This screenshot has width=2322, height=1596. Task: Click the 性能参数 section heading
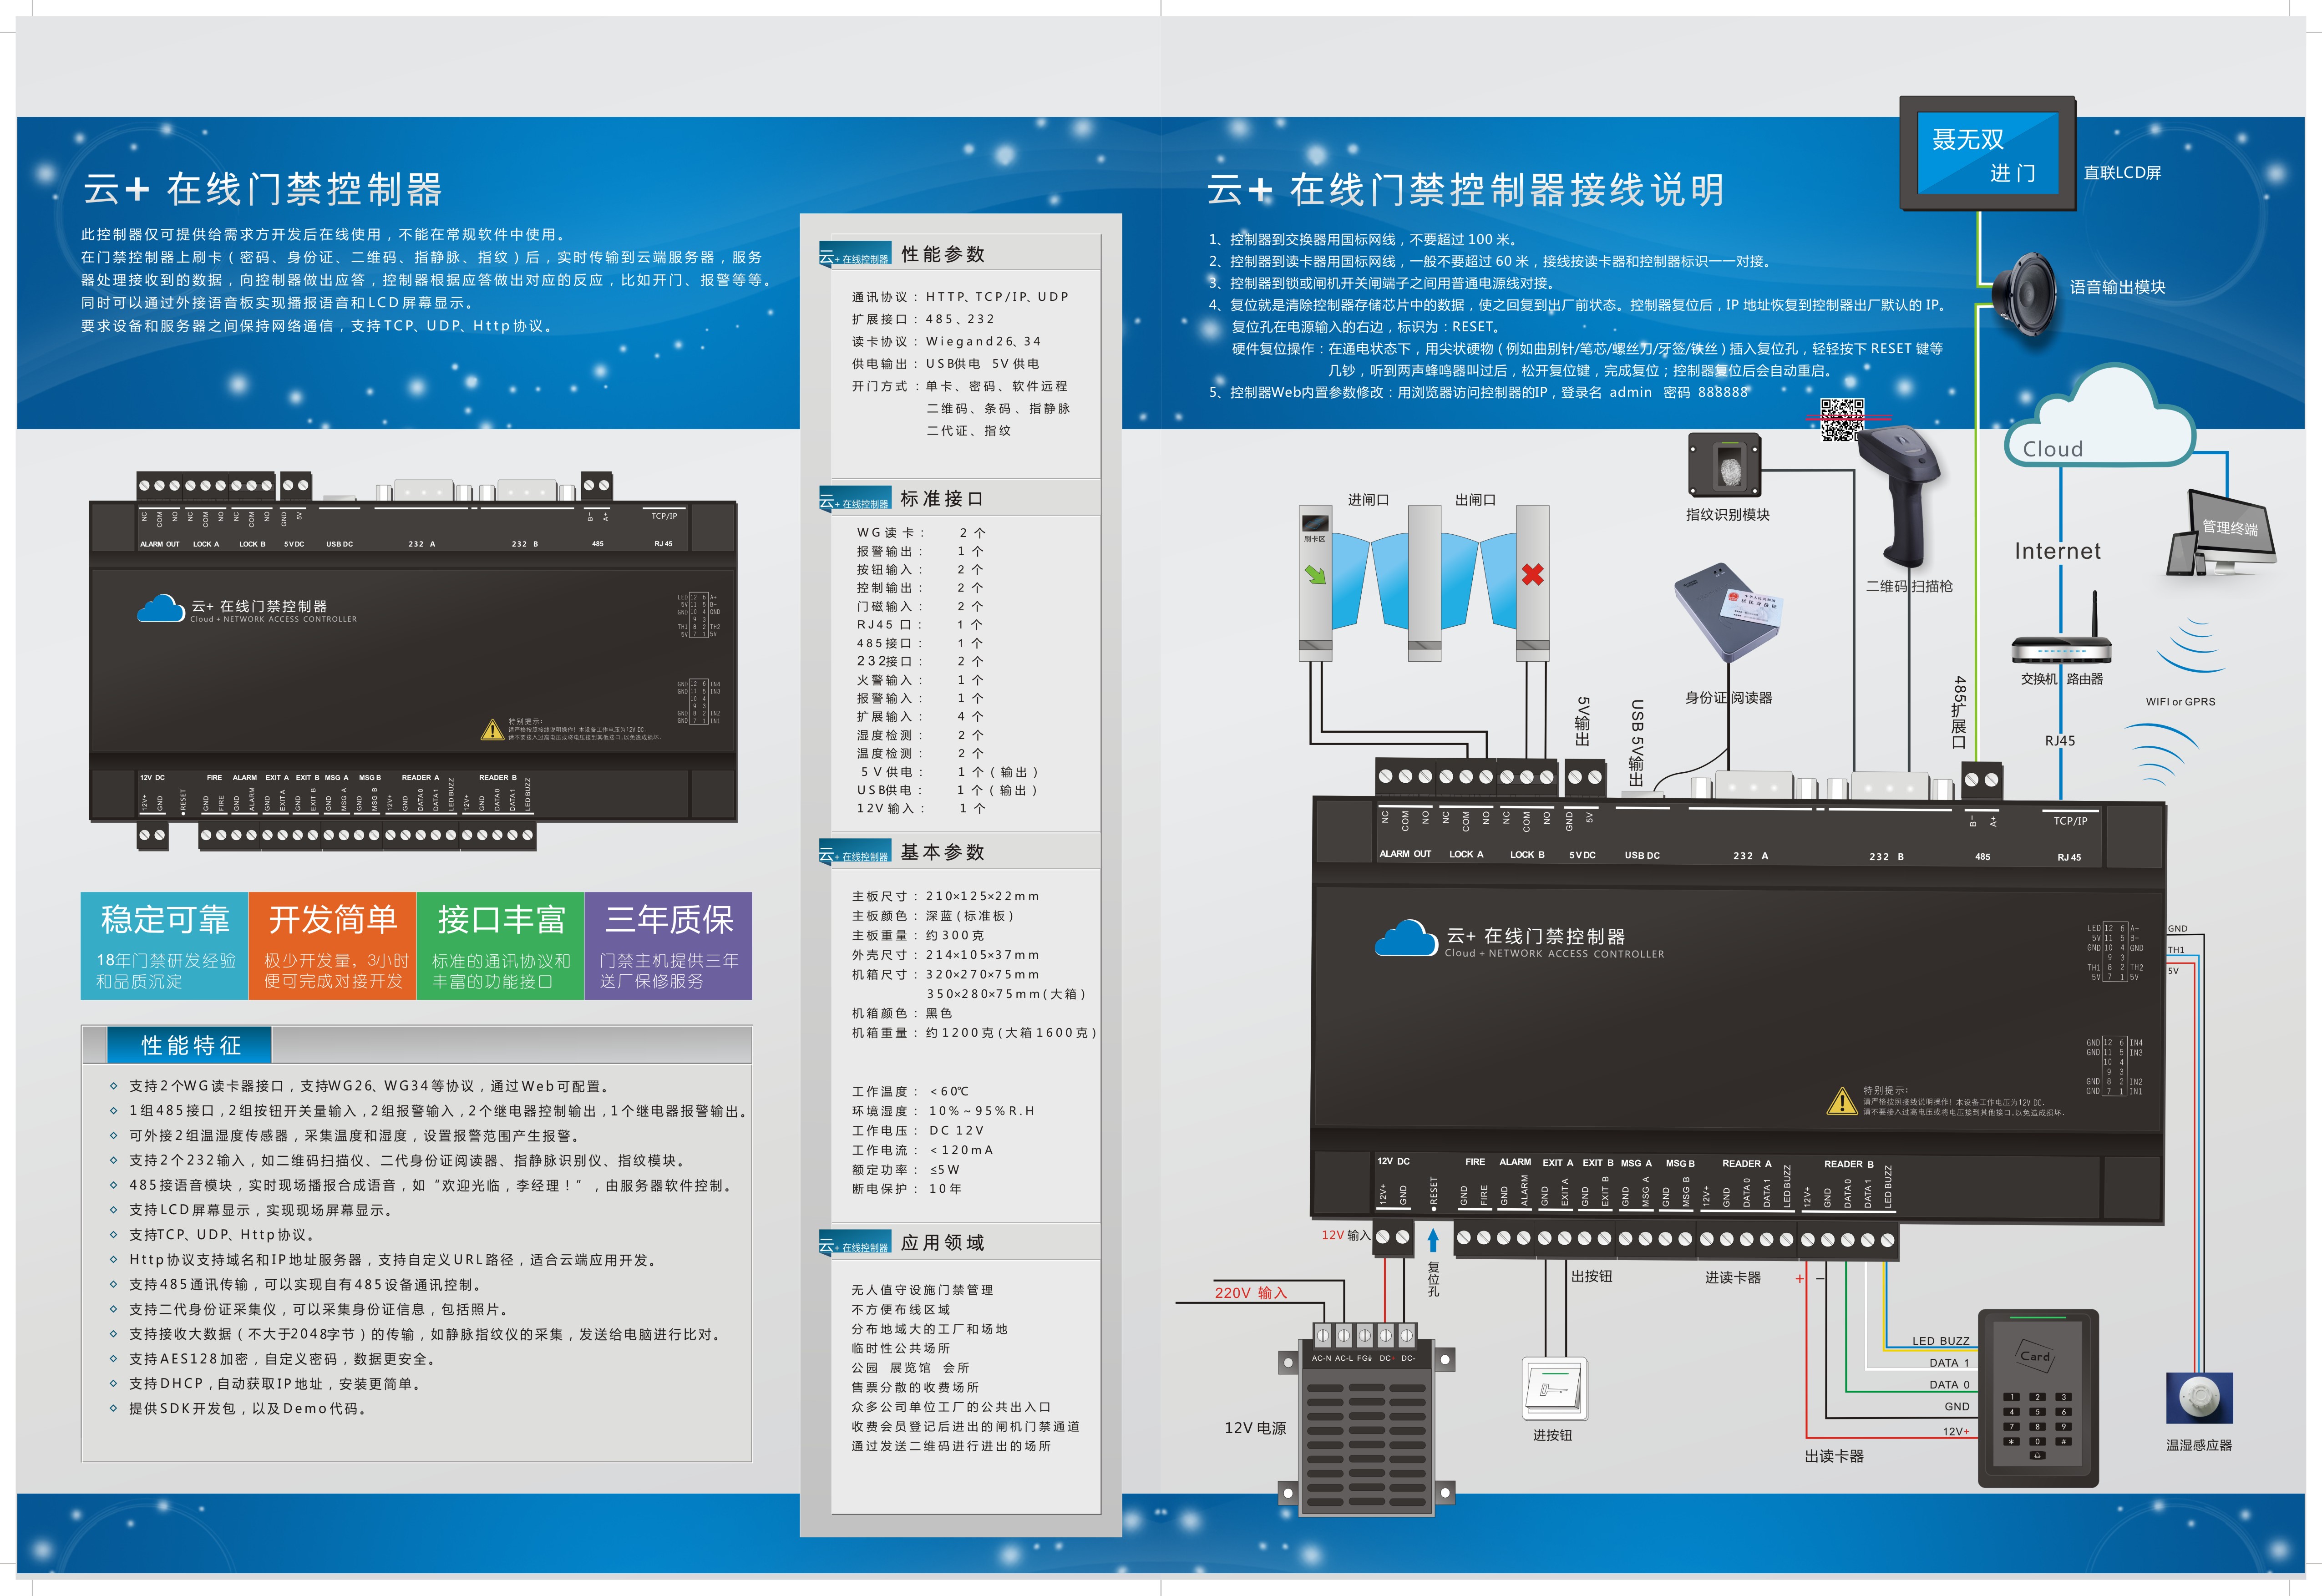(943, 254)
